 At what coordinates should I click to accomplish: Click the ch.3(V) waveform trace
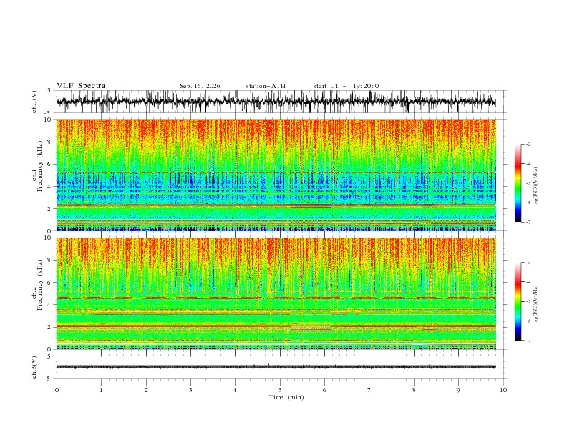pos(276,366)
